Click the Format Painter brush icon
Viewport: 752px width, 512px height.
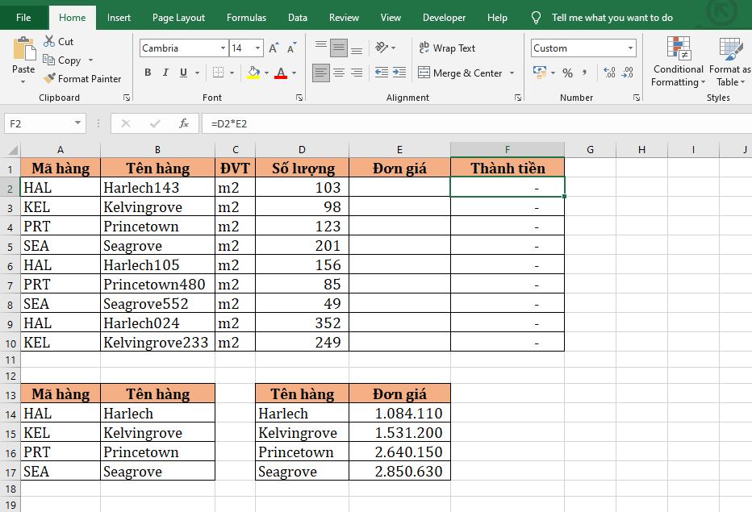[x=49, y=79]
